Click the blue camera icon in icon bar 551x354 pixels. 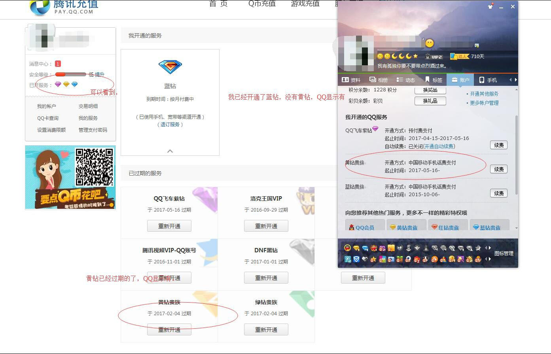pos(391,259)
